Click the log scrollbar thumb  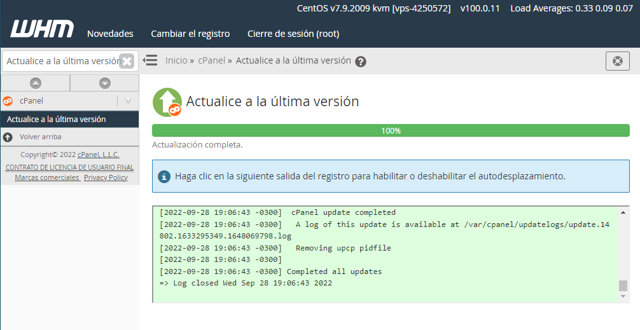(623, 285)
